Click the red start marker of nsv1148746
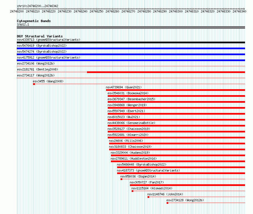Image resolution: width=253 pixels, height=214 pixels. [x=148, y=197]
